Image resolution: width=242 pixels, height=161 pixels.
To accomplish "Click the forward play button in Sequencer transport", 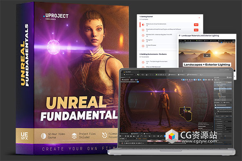I will pos(134,143).
